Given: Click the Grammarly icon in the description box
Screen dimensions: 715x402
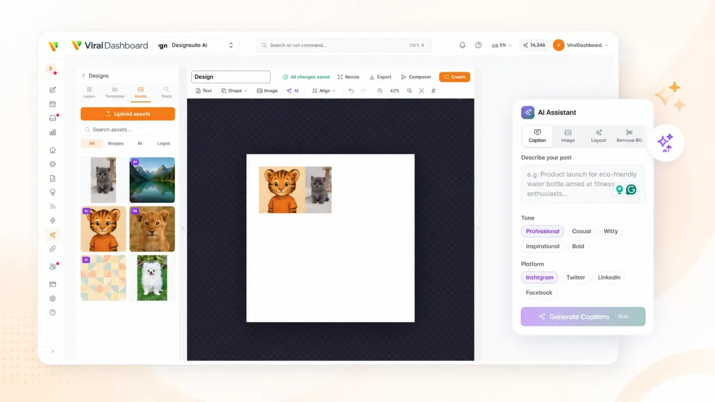Looking at the screenshot, I should (x=631, y=190).
